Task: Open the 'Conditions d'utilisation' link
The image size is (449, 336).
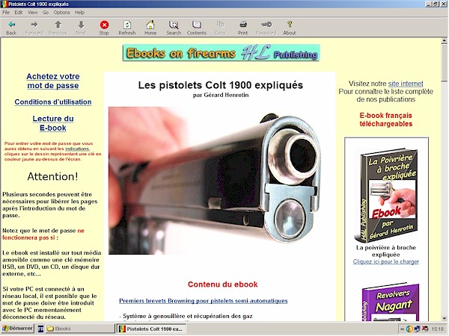Action: [53, 102]
